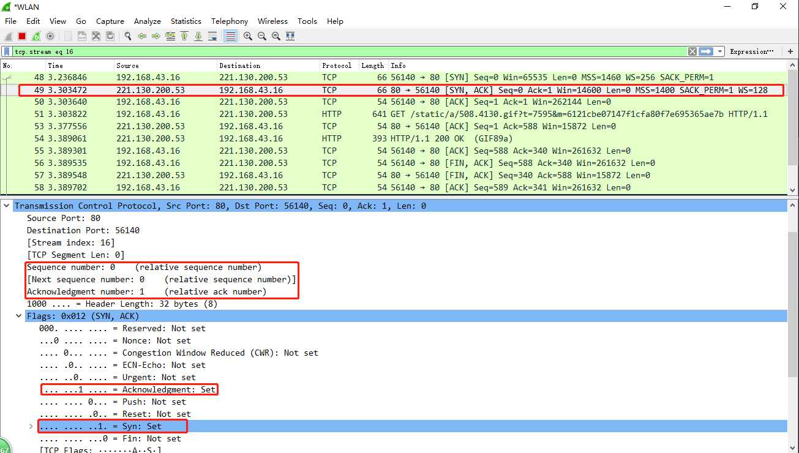Collapse the Flags 0x012 section
Image resolution: width=799 pixels, height=453 pixels.
pos(19,316)
